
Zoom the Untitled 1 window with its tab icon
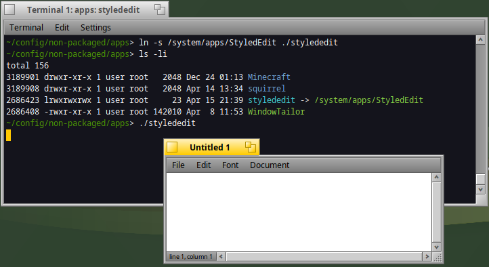tap(251, 147)
